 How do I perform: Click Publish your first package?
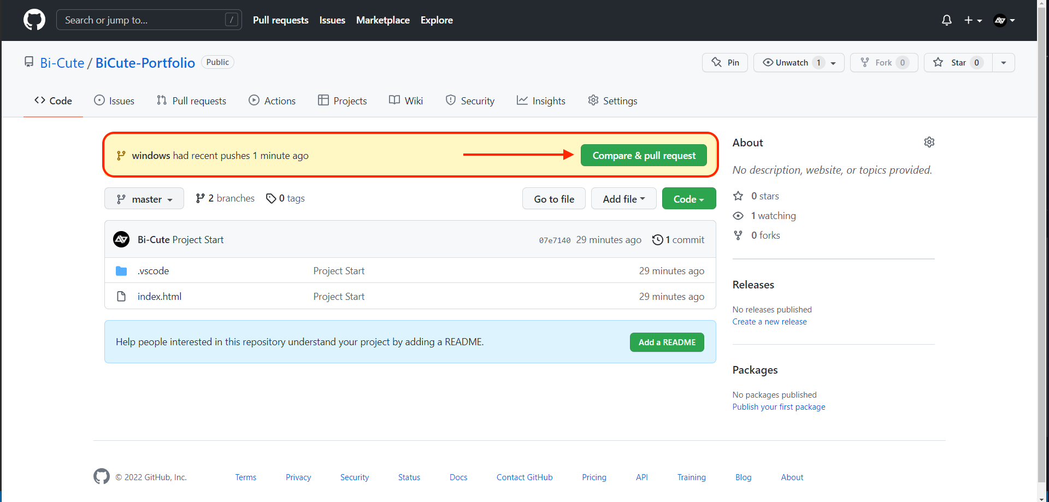(x=779, y=407)
